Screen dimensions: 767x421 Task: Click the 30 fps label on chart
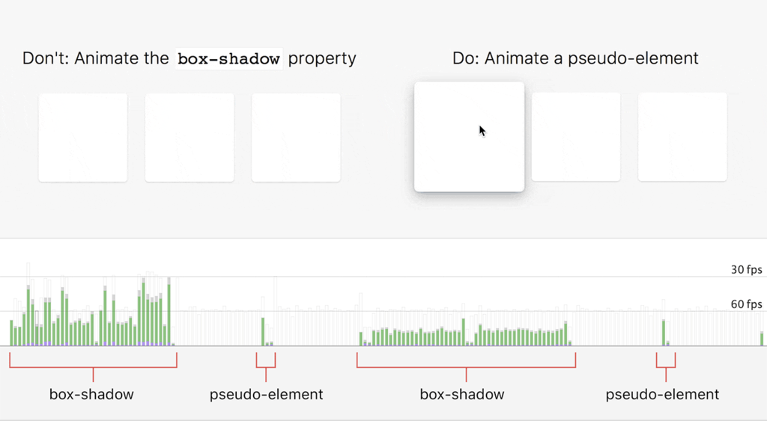746,270
